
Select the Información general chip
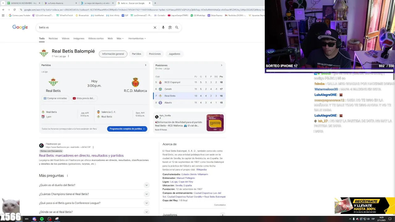(x=113, y=54)
